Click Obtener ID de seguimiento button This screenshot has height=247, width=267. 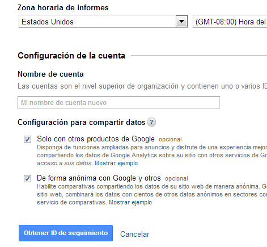66,233
